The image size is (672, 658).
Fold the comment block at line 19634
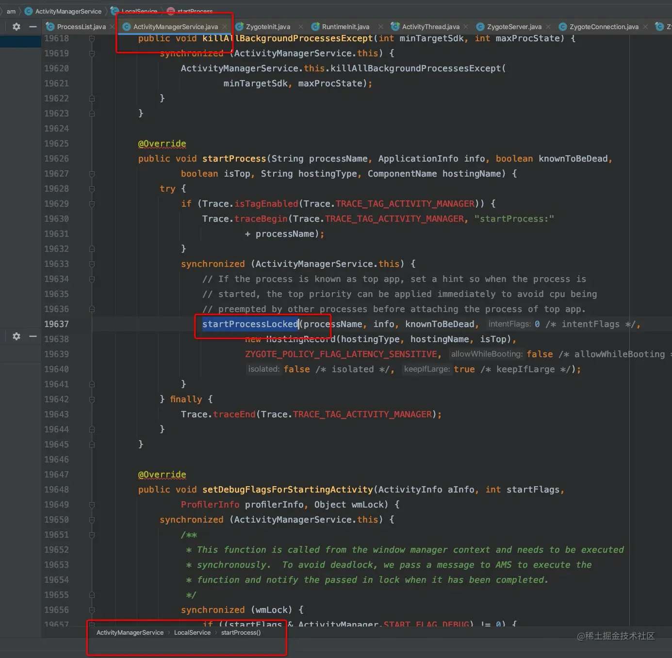click(x=92, y=279)
